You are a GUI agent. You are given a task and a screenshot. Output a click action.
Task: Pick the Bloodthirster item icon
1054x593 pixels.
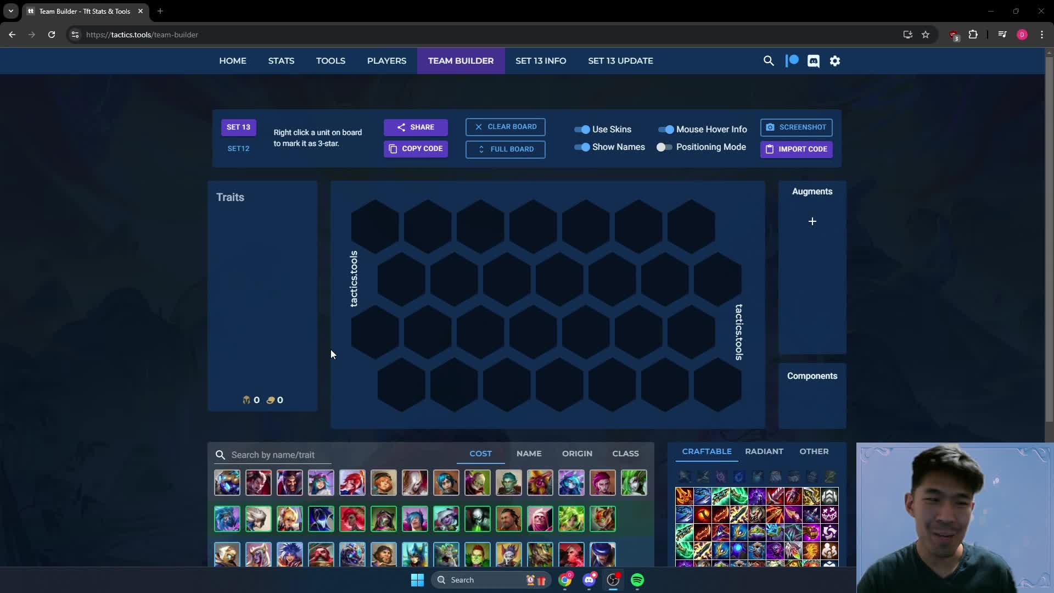pos(775,496)
